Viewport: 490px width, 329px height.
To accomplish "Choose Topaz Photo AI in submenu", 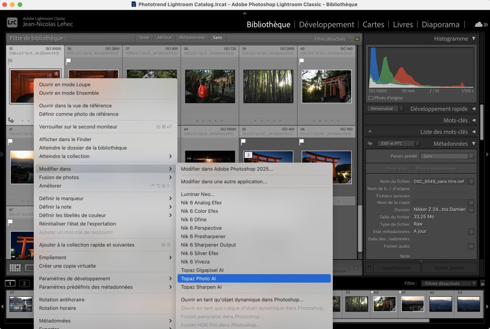I will click(x=254, y=279).
